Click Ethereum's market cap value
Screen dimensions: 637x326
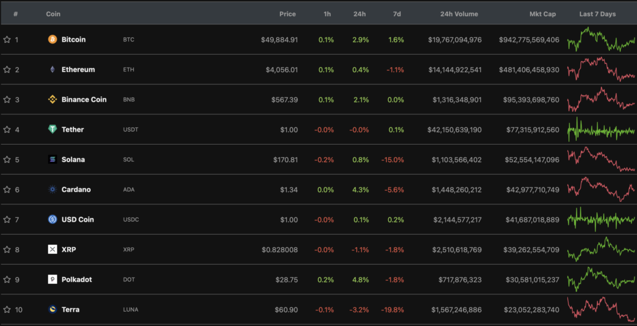point(529,70)
